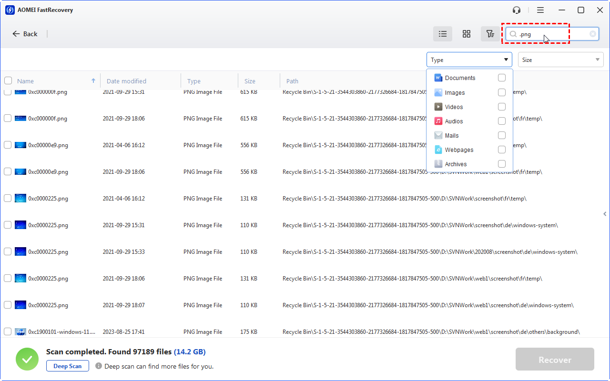This screenshot has height=381, width=610.
Task: Check the Archives filter checkbox
Action: point(502,164)
